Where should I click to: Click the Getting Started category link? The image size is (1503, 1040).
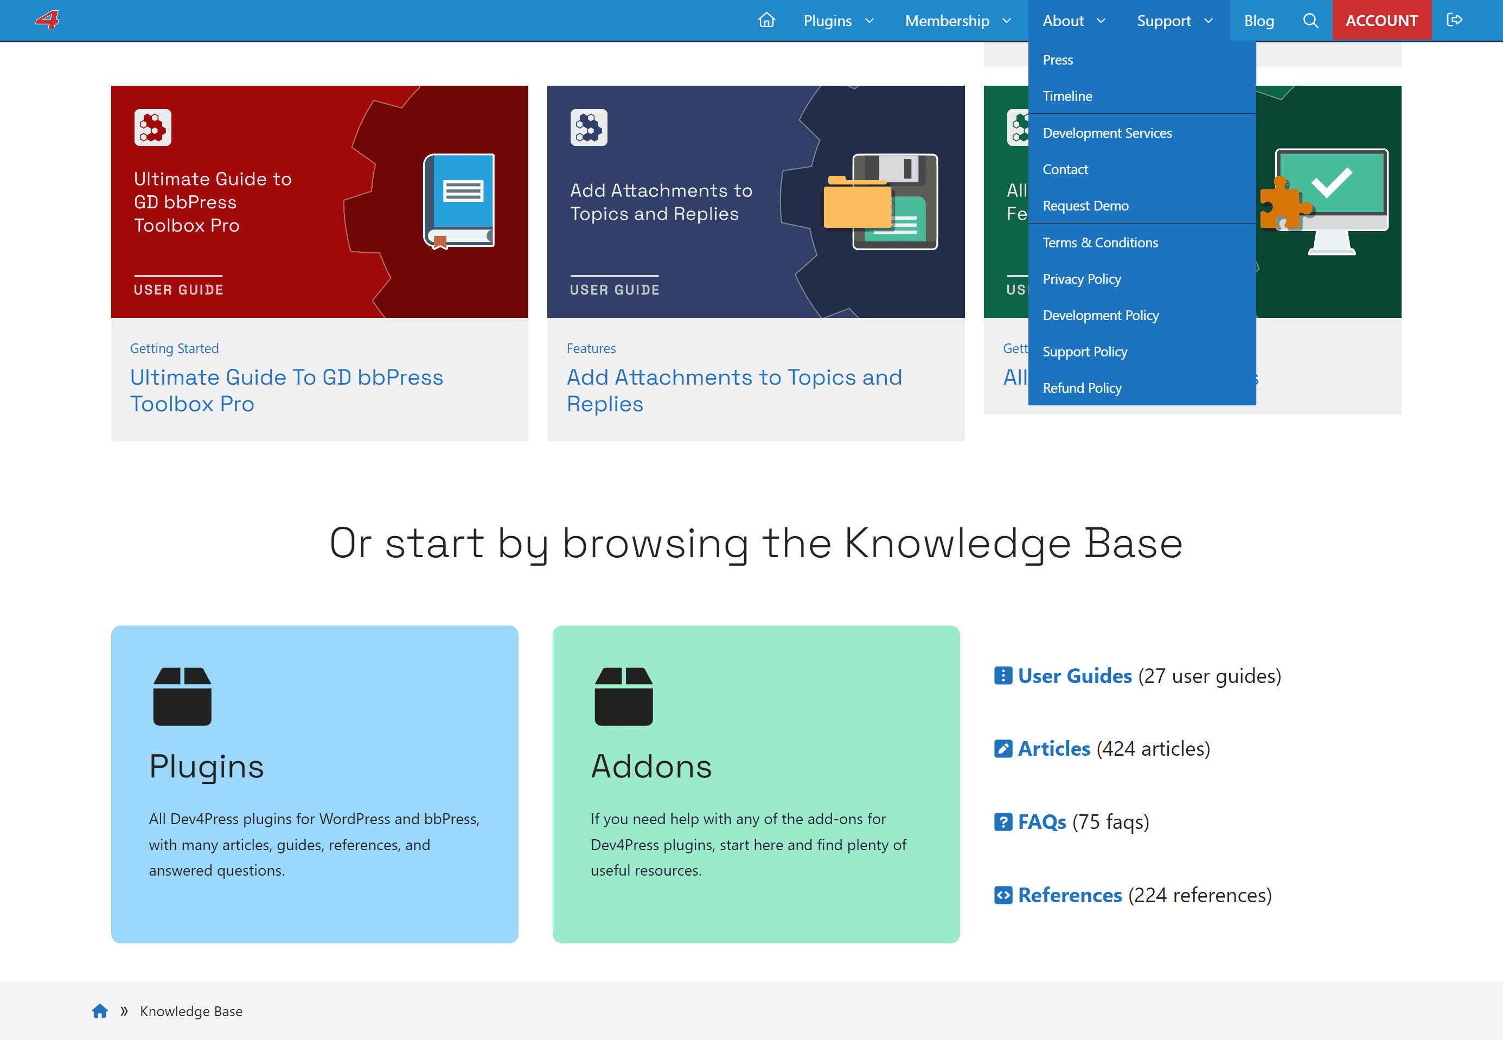click(x=174, y=348)
